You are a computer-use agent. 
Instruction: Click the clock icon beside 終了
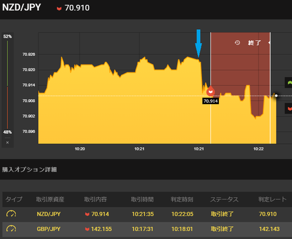point(237,43)
